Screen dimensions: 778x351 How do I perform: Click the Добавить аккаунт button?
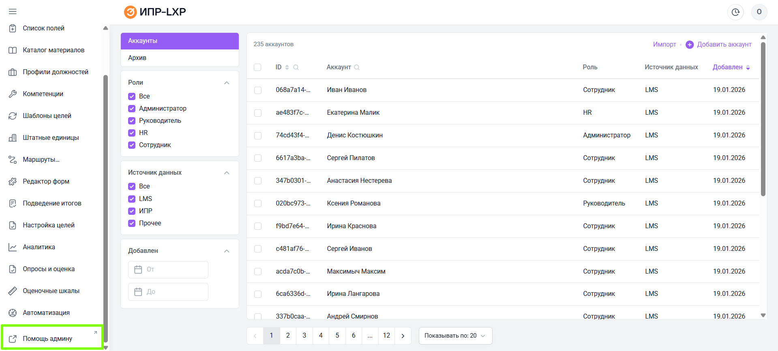point(719,45)
